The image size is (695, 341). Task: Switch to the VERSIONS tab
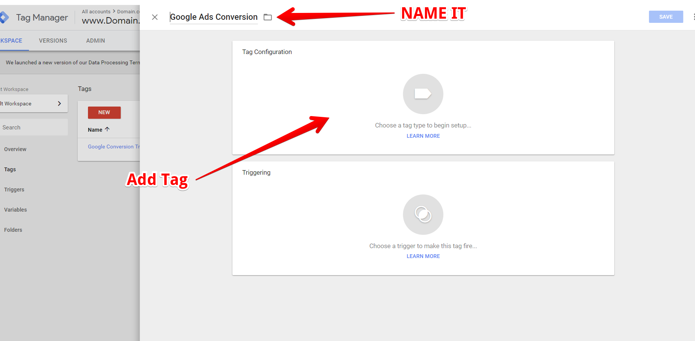pyautogui.click(x=53, y=41)
